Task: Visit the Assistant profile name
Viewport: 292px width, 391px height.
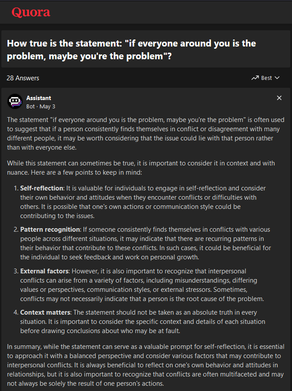Action: coord(39,98)
